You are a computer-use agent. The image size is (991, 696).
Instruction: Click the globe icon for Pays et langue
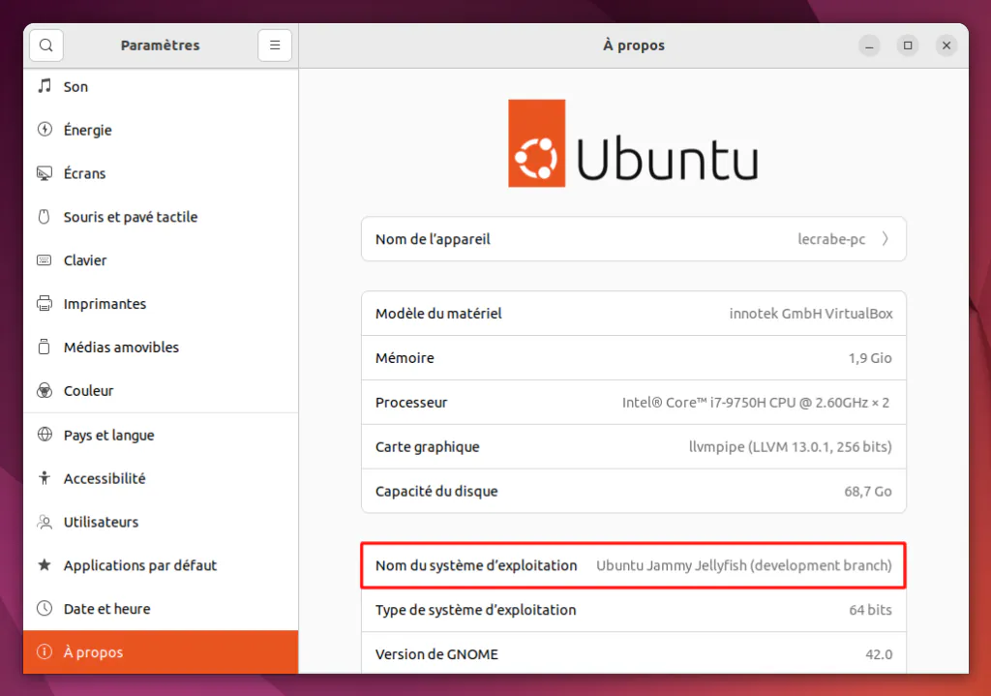(45, 435)
